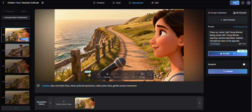This screenshot has height=112, width=252.
Task: Select storyboard thumbnail 03
Action: click(17, 66)
